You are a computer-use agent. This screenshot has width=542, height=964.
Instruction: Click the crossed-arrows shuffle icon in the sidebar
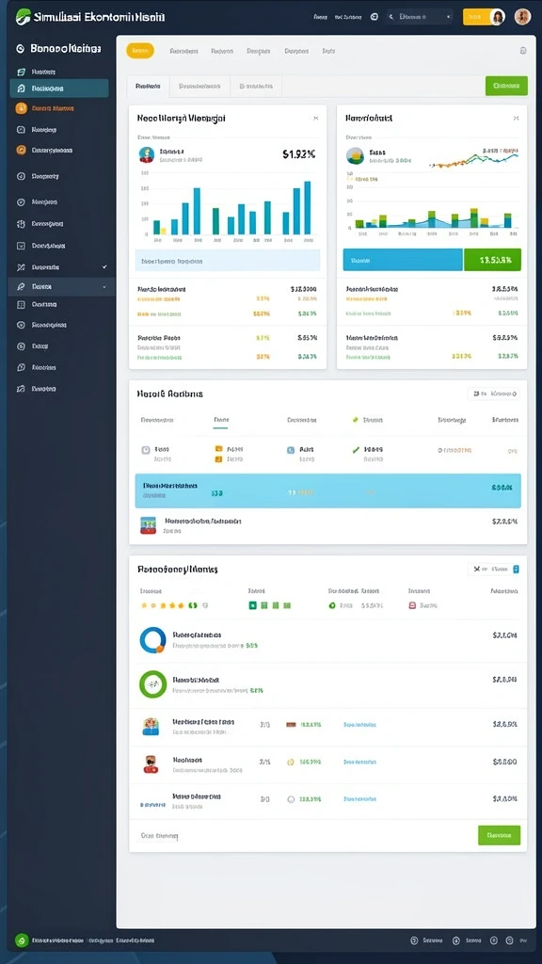21,267
